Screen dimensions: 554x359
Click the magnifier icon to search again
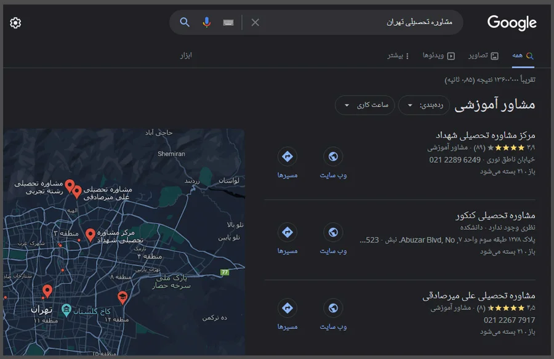pos(185,22)
